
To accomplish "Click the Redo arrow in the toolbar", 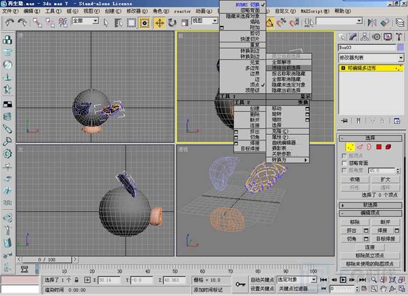I will 22,23.
